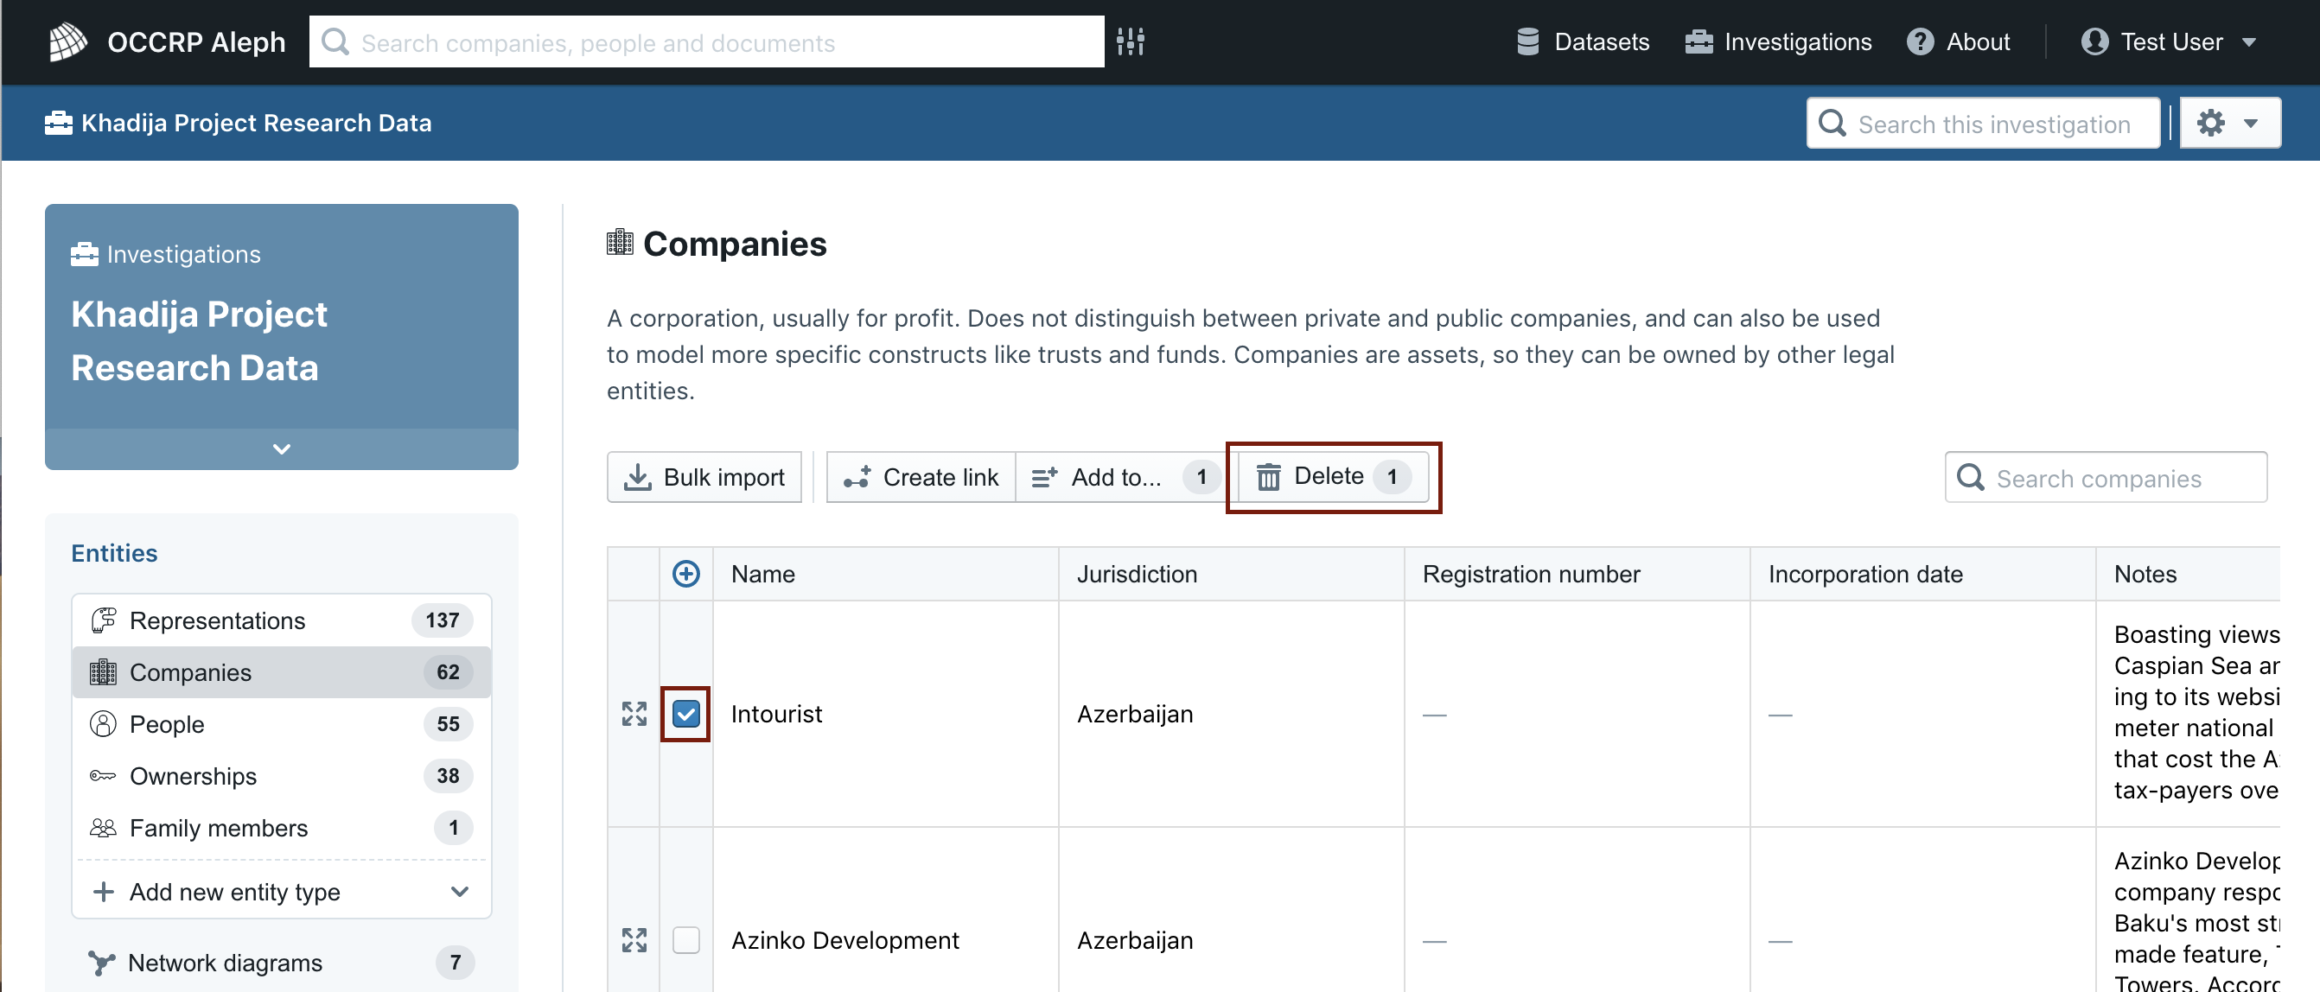Screen dimensions: 2320x992
Task: Click the OCCRP Aleph logo
Action: click(x=68, y=41)
